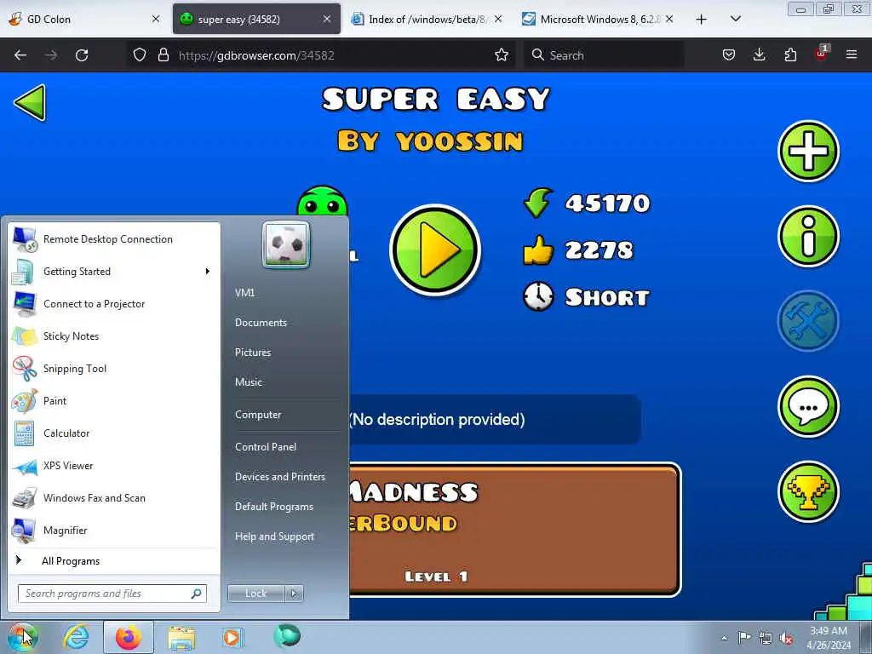Open the Firefox extensions puzzle icon
The width and height of the screenshot is (872, 654).
[790, 55]
